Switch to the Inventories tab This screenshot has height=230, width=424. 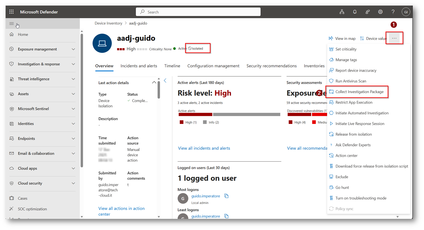pyautogui.click(x=314, y=66)
